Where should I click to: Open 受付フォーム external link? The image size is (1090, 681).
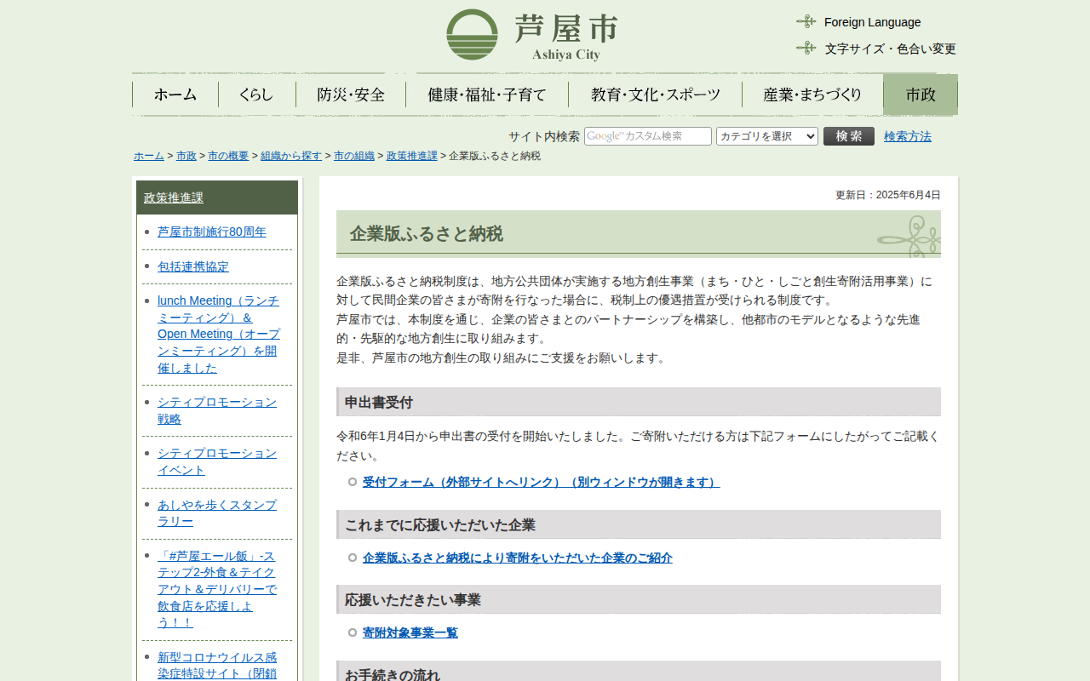coord(541,482)
